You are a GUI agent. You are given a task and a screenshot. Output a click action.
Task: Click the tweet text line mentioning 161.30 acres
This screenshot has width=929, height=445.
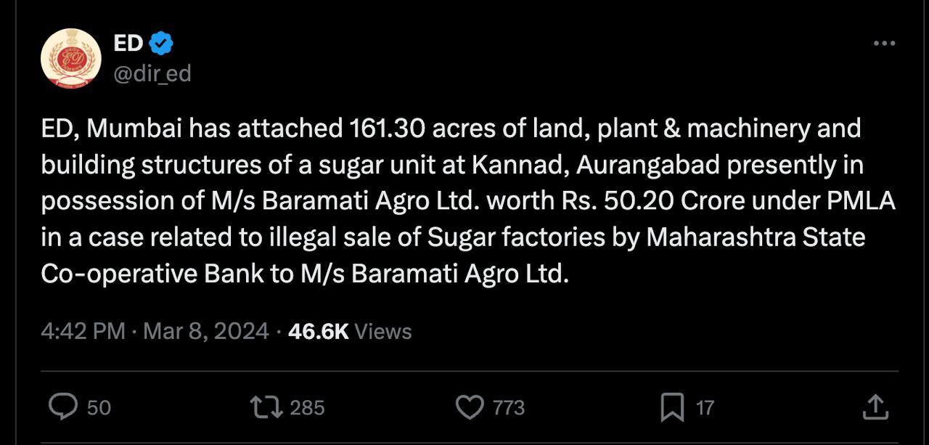pyautogui.click(x=451, y=128)
